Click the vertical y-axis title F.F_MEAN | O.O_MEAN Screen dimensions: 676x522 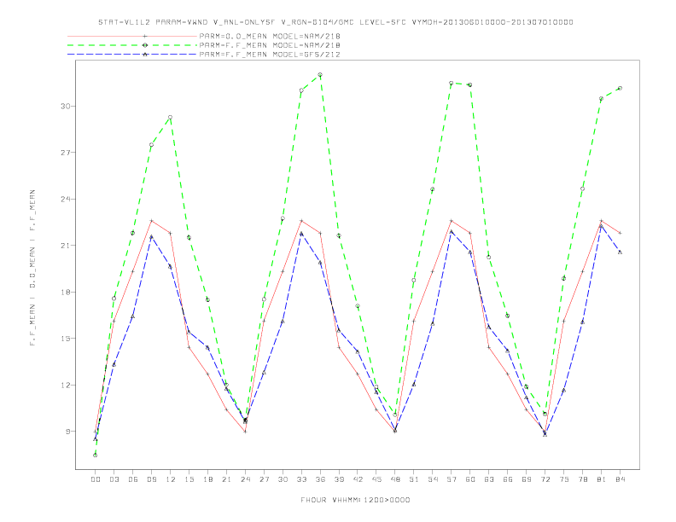tap(32, 268)
